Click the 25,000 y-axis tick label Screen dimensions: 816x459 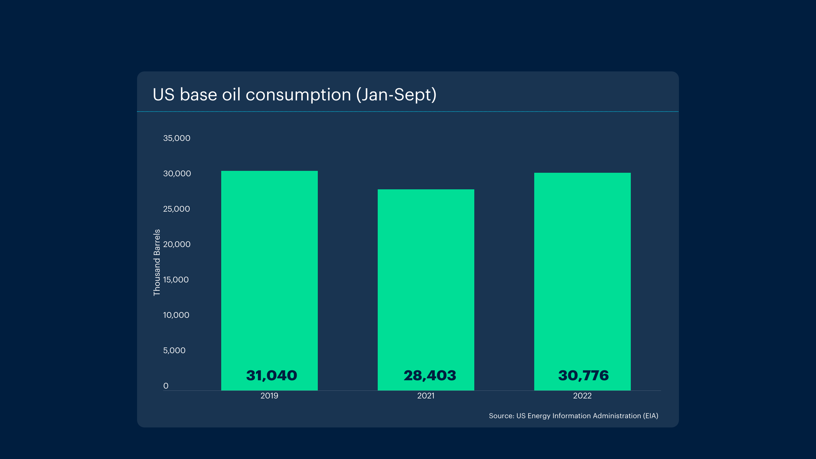tap(177, 209)
